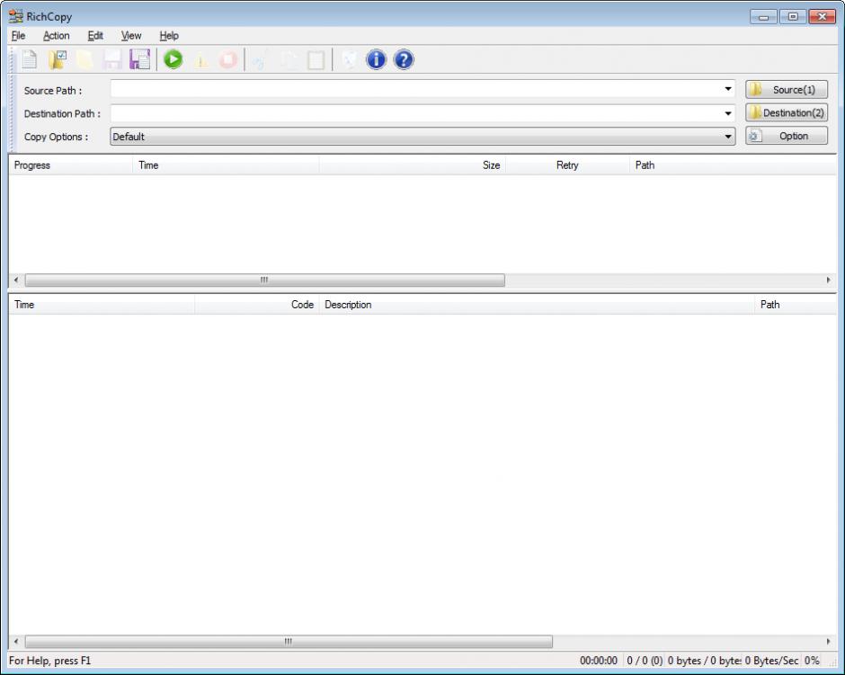Click the Retry column header
This screenshot has width=845, height=675.
tap(567, 164)
